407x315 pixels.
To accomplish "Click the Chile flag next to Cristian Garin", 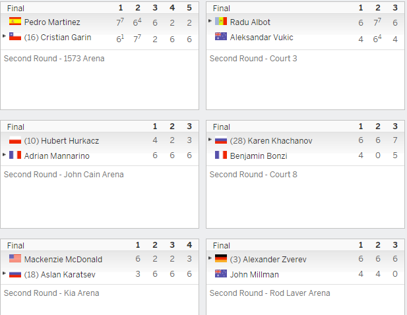I will pos(15,36).
